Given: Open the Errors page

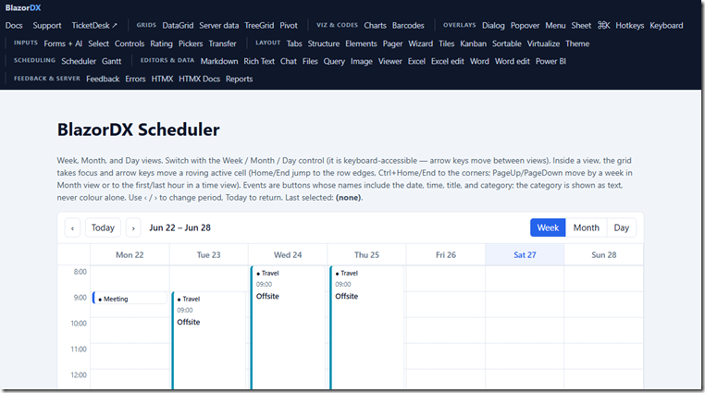Looking at the screenshot, I should (x=135, y=79).
